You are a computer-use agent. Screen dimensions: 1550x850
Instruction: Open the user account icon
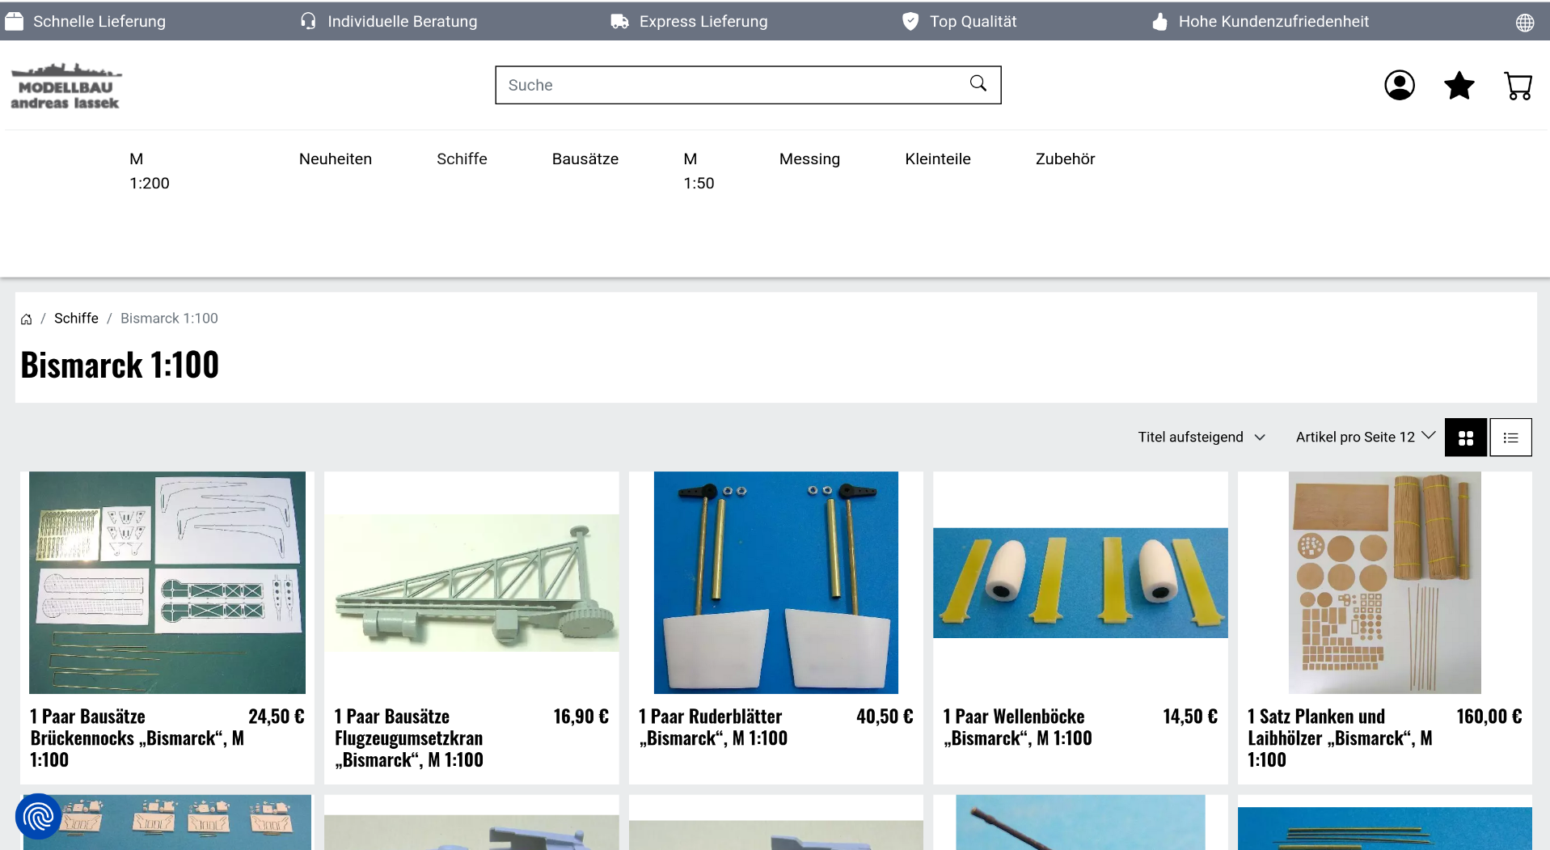1399,85
